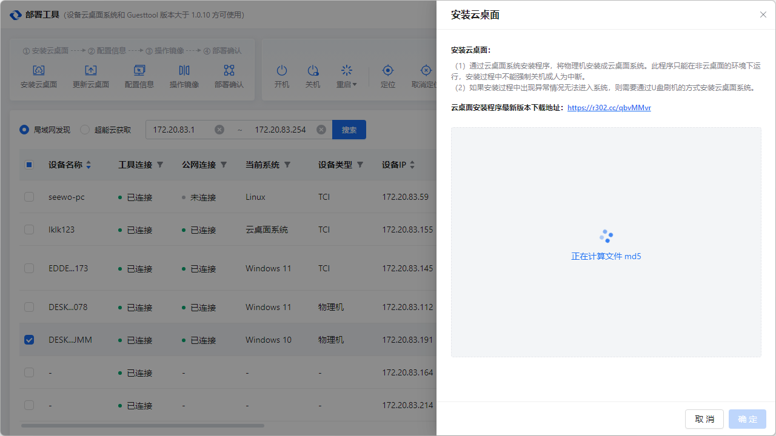Click the 更新云桌面 toolbar icon
The height and width of the screenshot is (436, 776).
(91, 71)
